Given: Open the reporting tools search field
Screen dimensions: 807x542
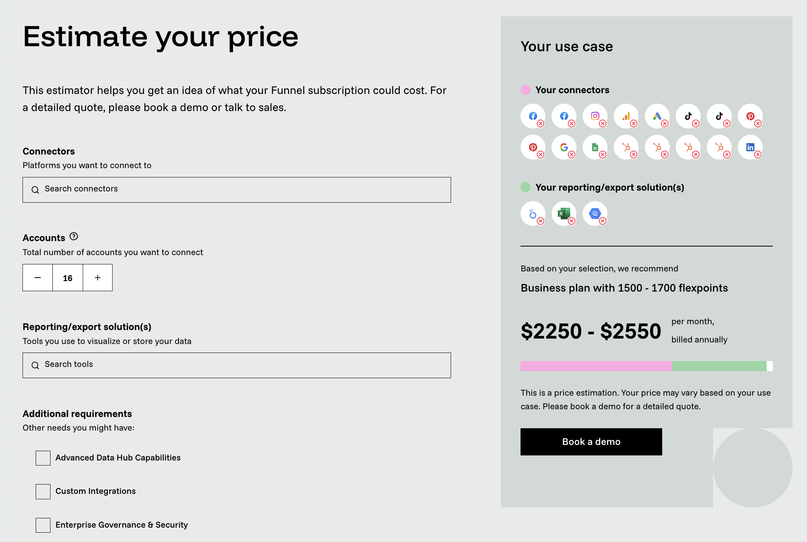Looking at the screenshot, I should point(236,365).
